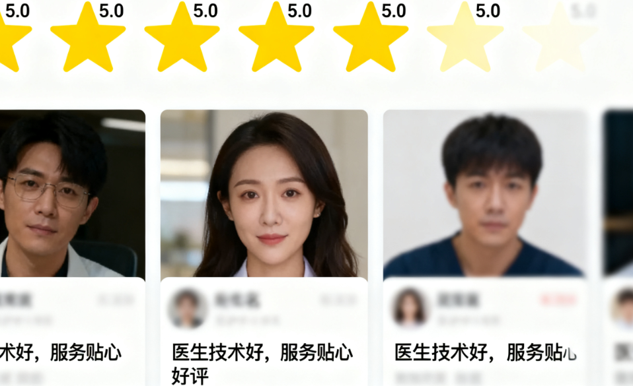Click the last bright gold star before the faded ones
This screenshot has width=633, height=386.
point(371,37)
